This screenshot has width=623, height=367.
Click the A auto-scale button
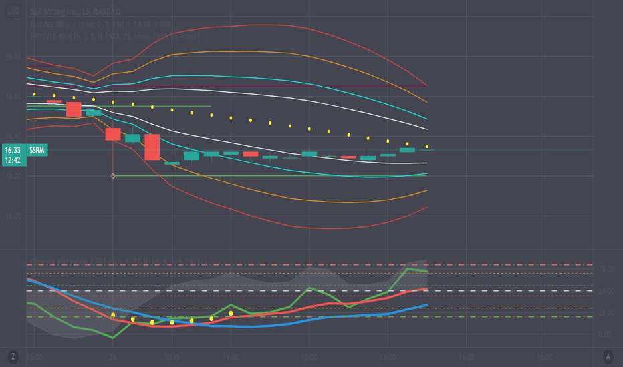(608, 357)
